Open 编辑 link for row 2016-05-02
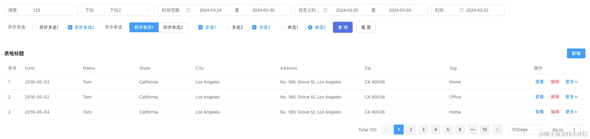The height and width of the screenshot is (139, 590). click(x=555, y=97)
